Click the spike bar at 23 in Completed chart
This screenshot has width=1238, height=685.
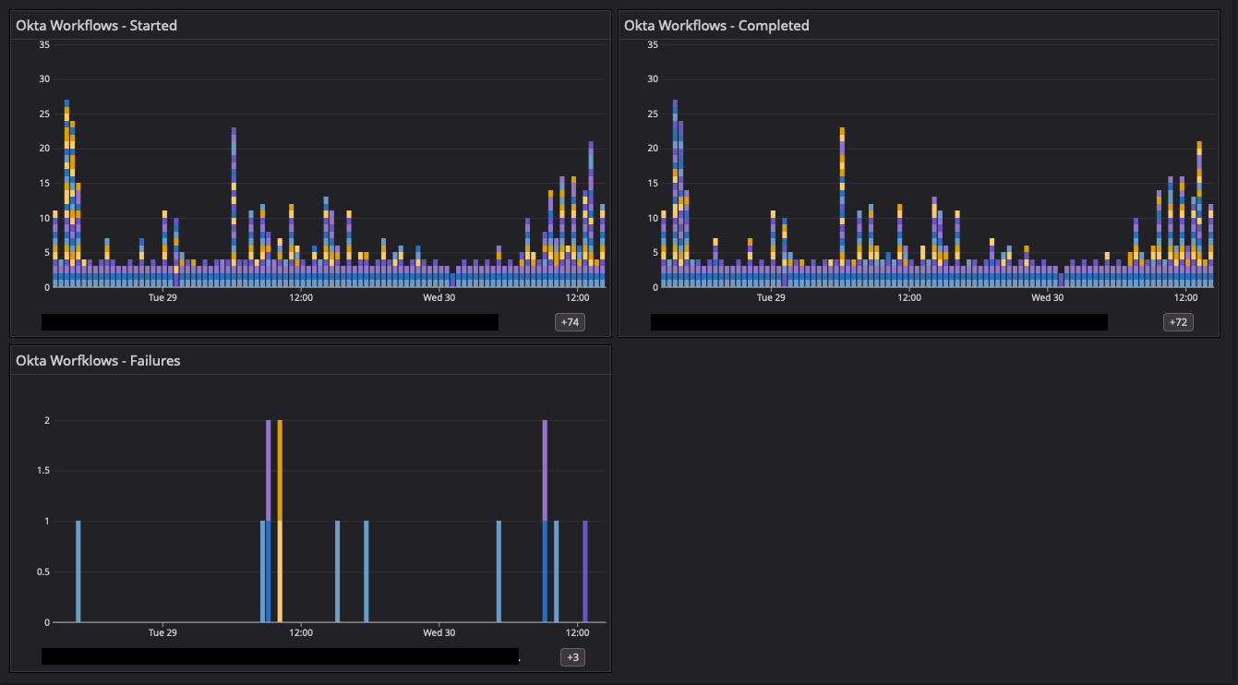point(842,208)
